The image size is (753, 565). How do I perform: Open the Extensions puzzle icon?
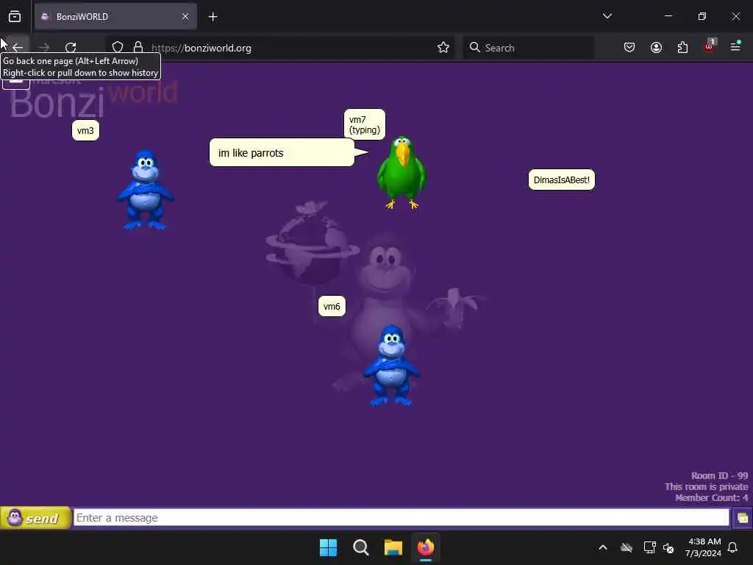[682, 48]
